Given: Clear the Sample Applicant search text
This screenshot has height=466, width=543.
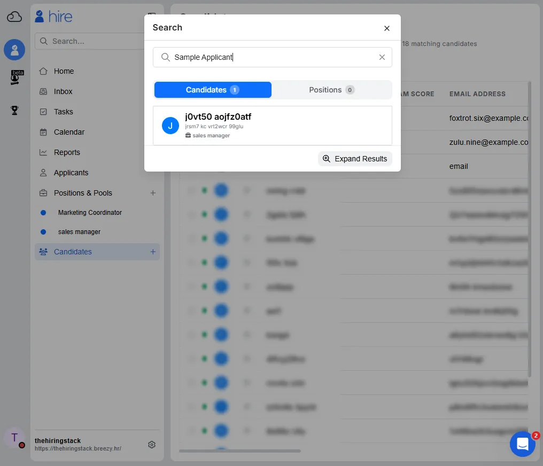Looking at the screenshot, I should click(x=382, y=57).
